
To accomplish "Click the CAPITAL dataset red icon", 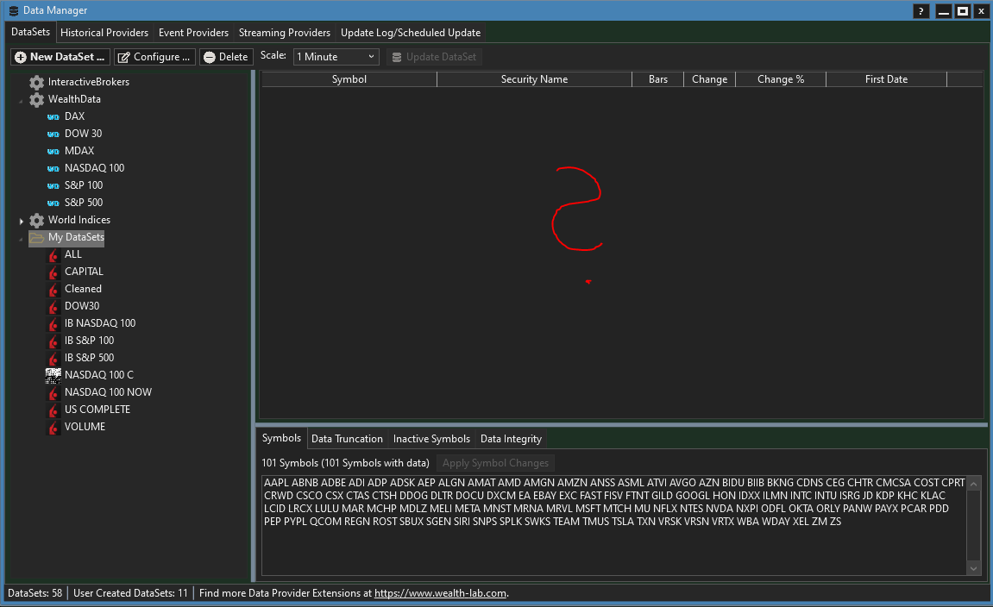I will click(53, 272).
